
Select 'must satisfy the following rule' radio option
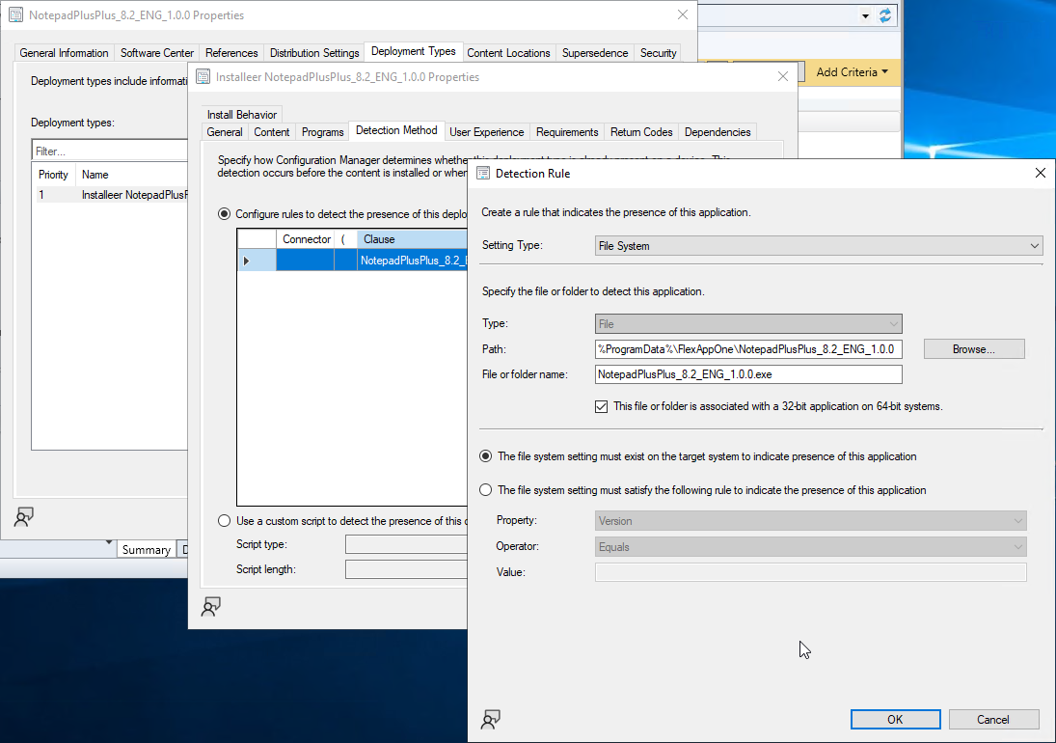[x=486, y=490]
